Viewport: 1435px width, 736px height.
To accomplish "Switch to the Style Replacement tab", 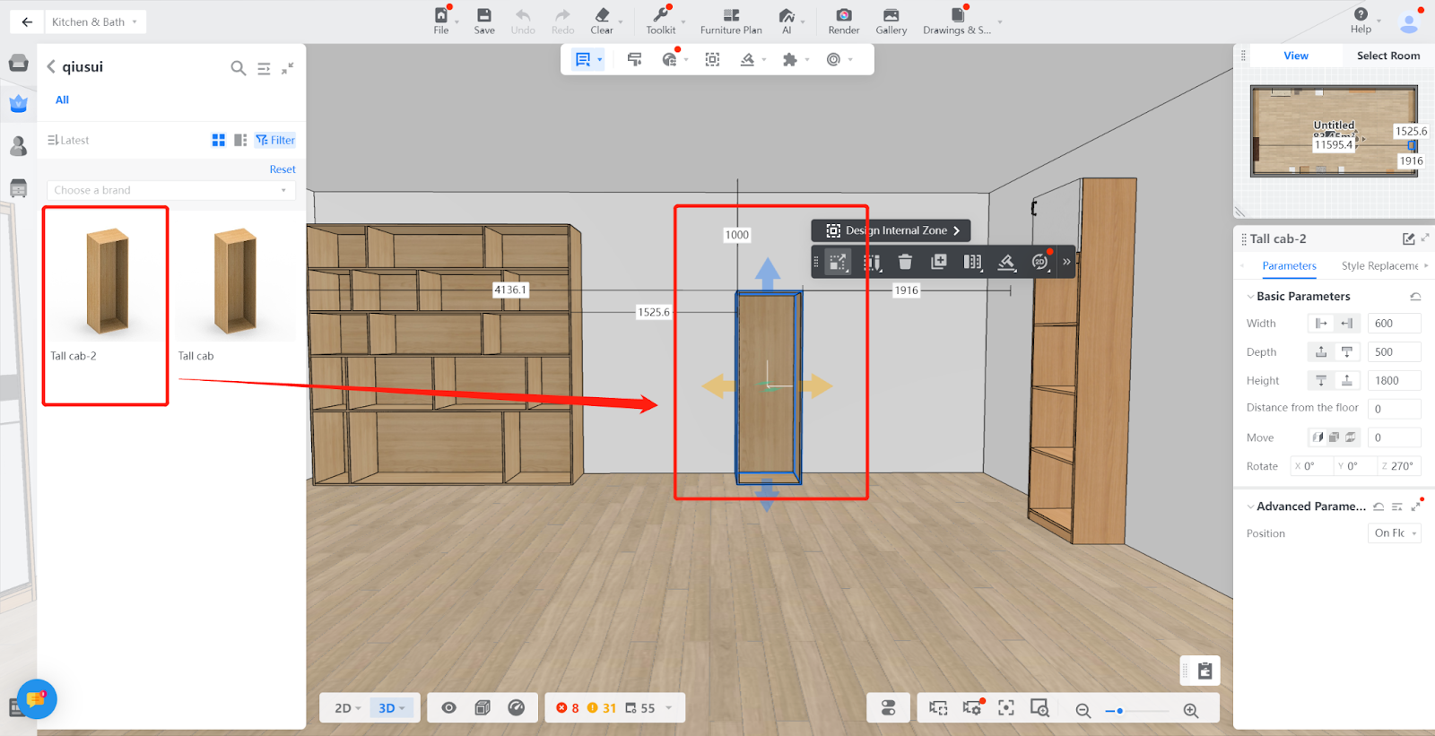I will tap(1379, 266).
